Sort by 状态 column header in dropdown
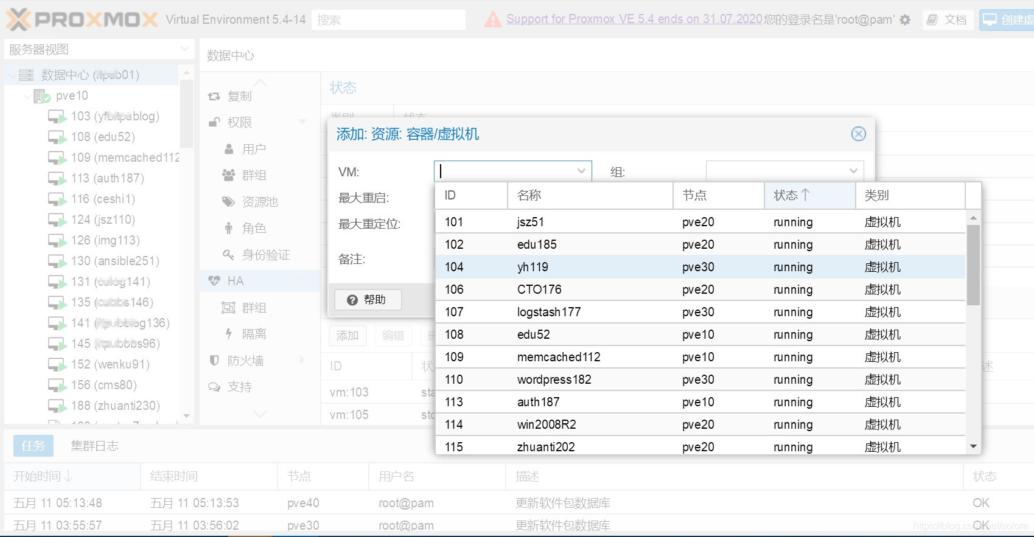The width and height of the screenshot is (1034, 537). coord(809,195)
